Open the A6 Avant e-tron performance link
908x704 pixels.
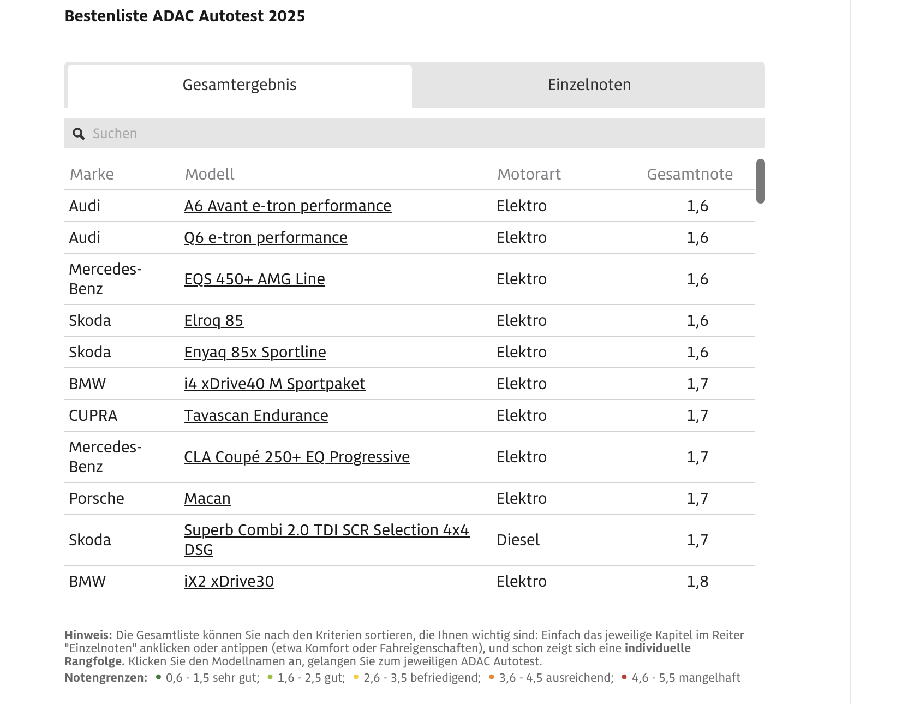click(288, 206)
